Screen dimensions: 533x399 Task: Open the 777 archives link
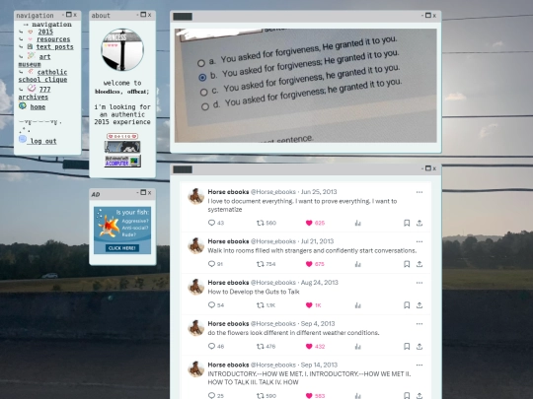[x=34, y=93]
